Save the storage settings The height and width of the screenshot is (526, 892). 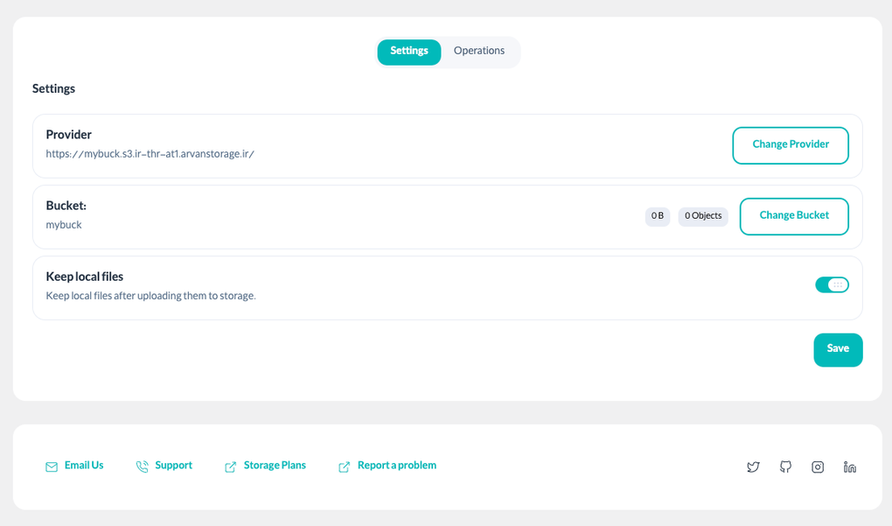click(838, 348)
